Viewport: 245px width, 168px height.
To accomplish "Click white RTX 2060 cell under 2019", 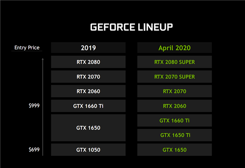I will (88, 91).
